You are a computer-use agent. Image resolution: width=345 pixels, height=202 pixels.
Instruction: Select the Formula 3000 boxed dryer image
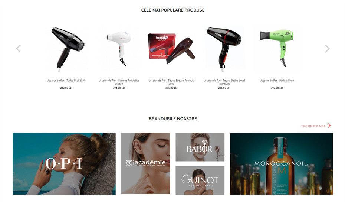[x=171, y=49]
